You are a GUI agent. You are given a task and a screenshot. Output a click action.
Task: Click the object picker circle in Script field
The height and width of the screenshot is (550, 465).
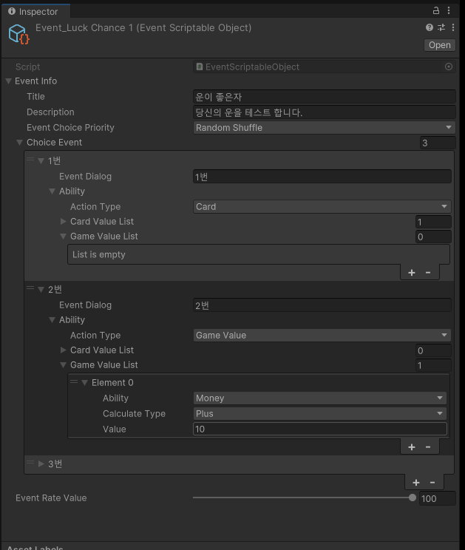coord(449,67)
